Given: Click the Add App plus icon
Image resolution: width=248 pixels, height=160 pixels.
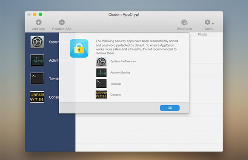Looking at the screenshot, I should pos(39,23).
